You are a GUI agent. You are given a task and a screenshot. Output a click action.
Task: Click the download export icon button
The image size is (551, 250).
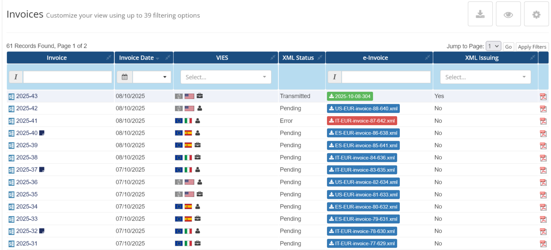click(480, 14)
